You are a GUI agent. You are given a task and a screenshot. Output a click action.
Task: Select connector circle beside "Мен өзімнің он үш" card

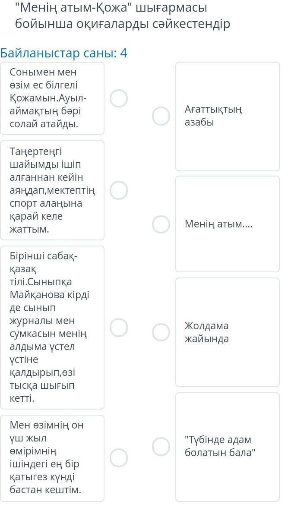click(119, 458)
